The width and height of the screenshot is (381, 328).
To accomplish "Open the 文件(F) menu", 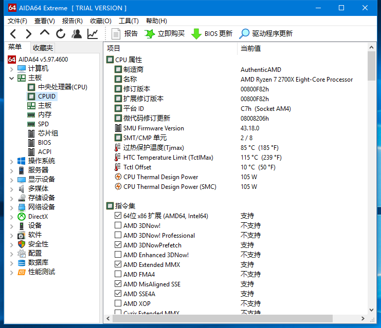I will 17,21.
